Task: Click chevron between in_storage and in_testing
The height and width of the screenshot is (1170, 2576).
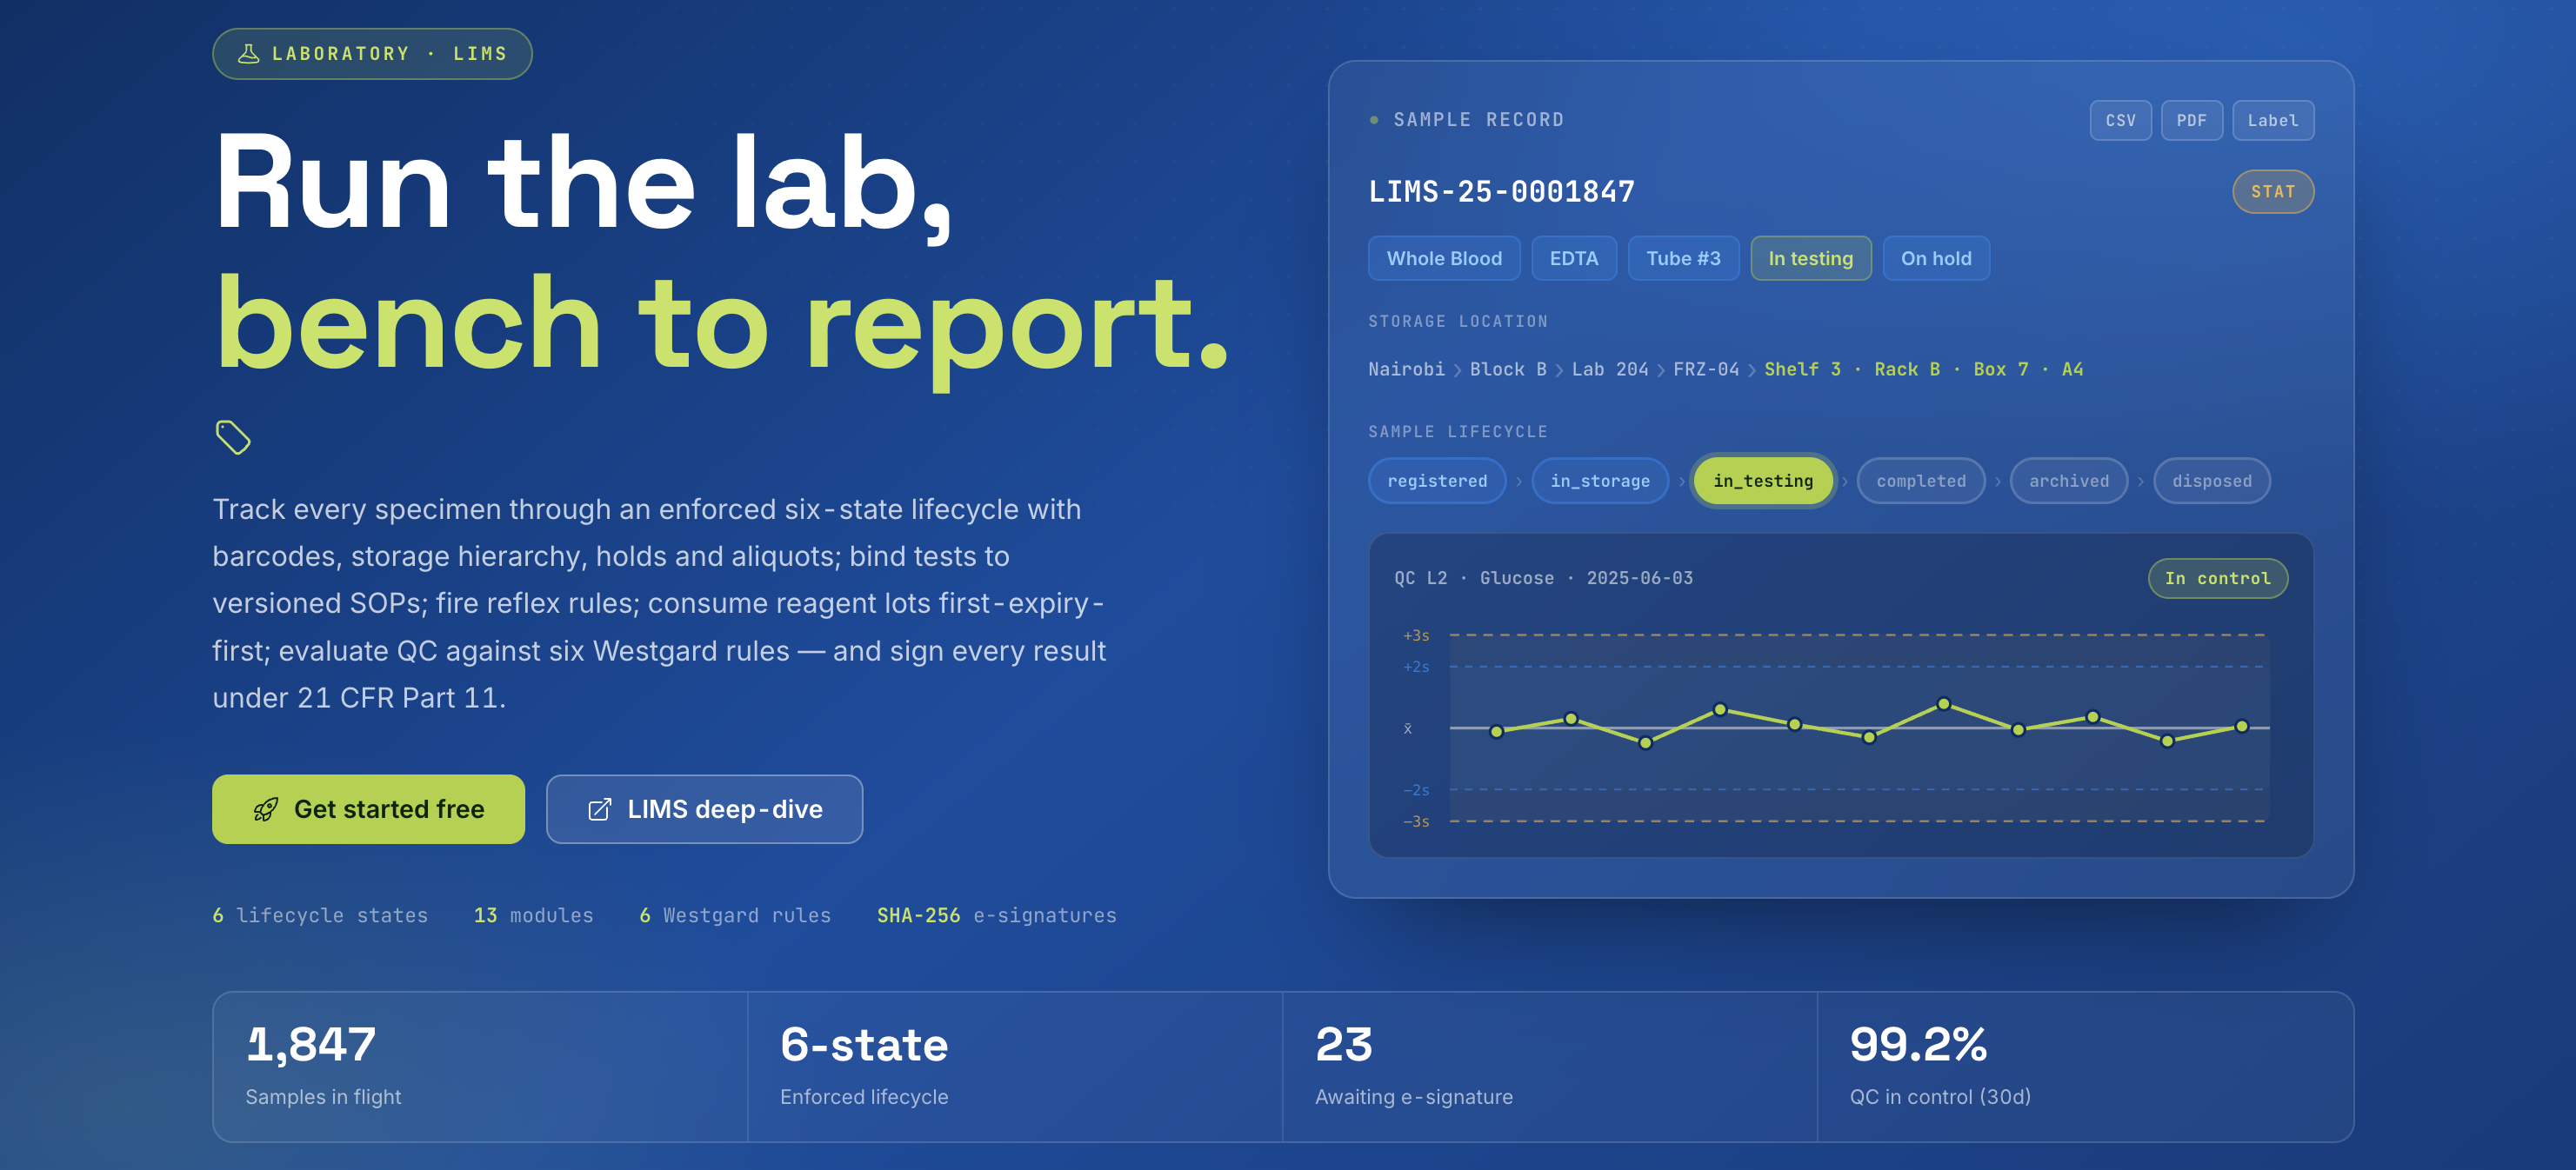Action: coord(1682,482)
